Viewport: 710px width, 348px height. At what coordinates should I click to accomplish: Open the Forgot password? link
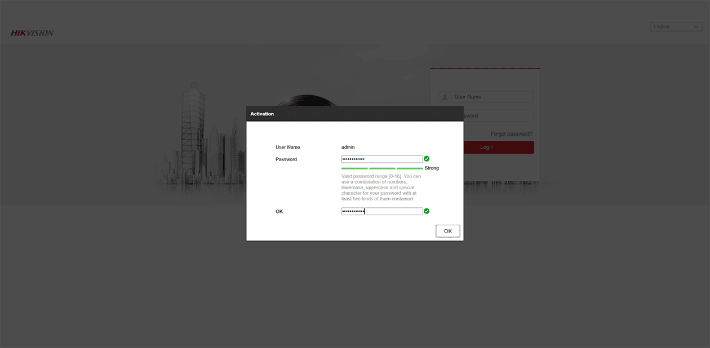511,134
